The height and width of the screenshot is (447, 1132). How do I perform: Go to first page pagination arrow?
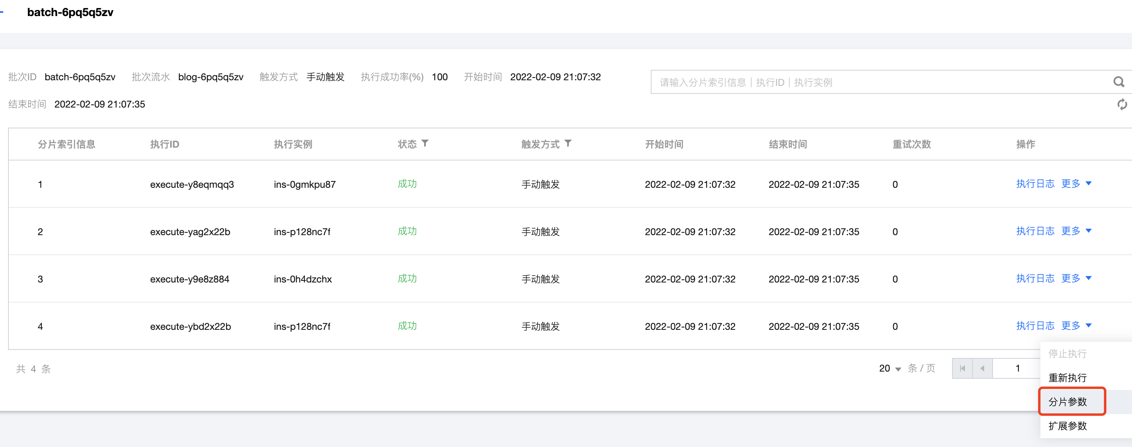pyautogui.click(x=962, y=368)
